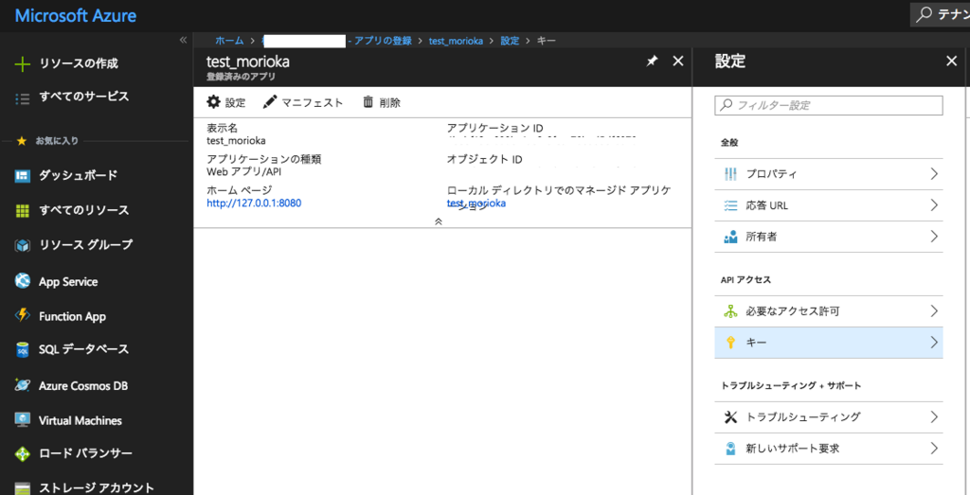Click the 所有者 people icon
The width and height of the screenshot is (970, 495).
click(x=730, y=237)
